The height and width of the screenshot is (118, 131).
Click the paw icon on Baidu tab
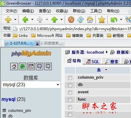coord(37,43)
